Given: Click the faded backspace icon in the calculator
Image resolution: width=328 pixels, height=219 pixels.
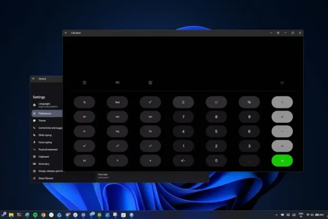Looking at the screenshot, I should (282, 83).
